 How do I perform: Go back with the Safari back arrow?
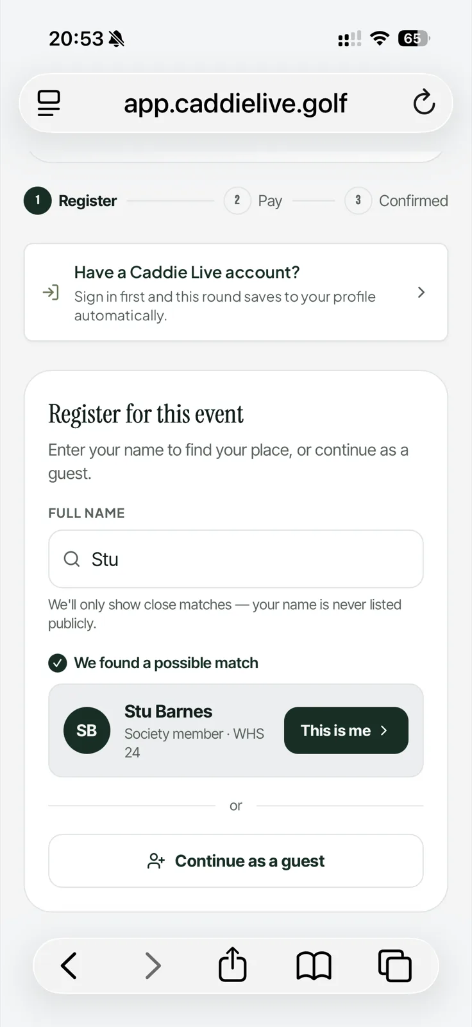(69, 965)
